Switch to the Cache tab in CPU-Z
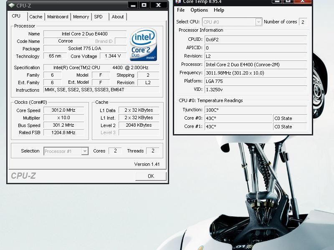334x250 pixels. pyautogui.click(x=36, y=17)
